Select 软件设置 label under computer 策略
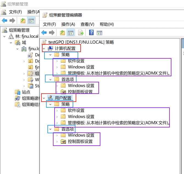 [76, 61]
